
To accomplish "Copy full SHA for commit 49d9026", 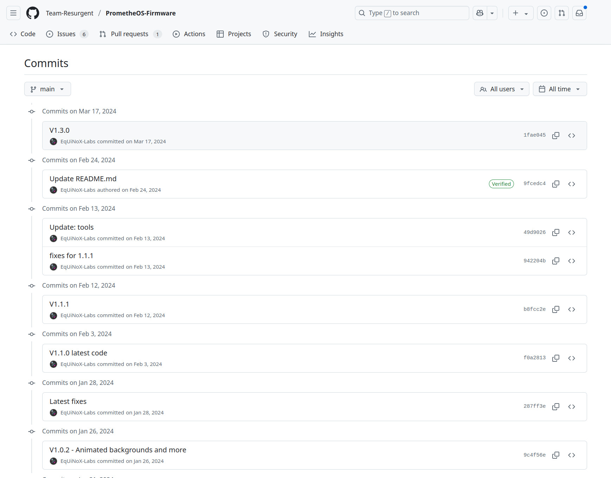I will point(556,233).
